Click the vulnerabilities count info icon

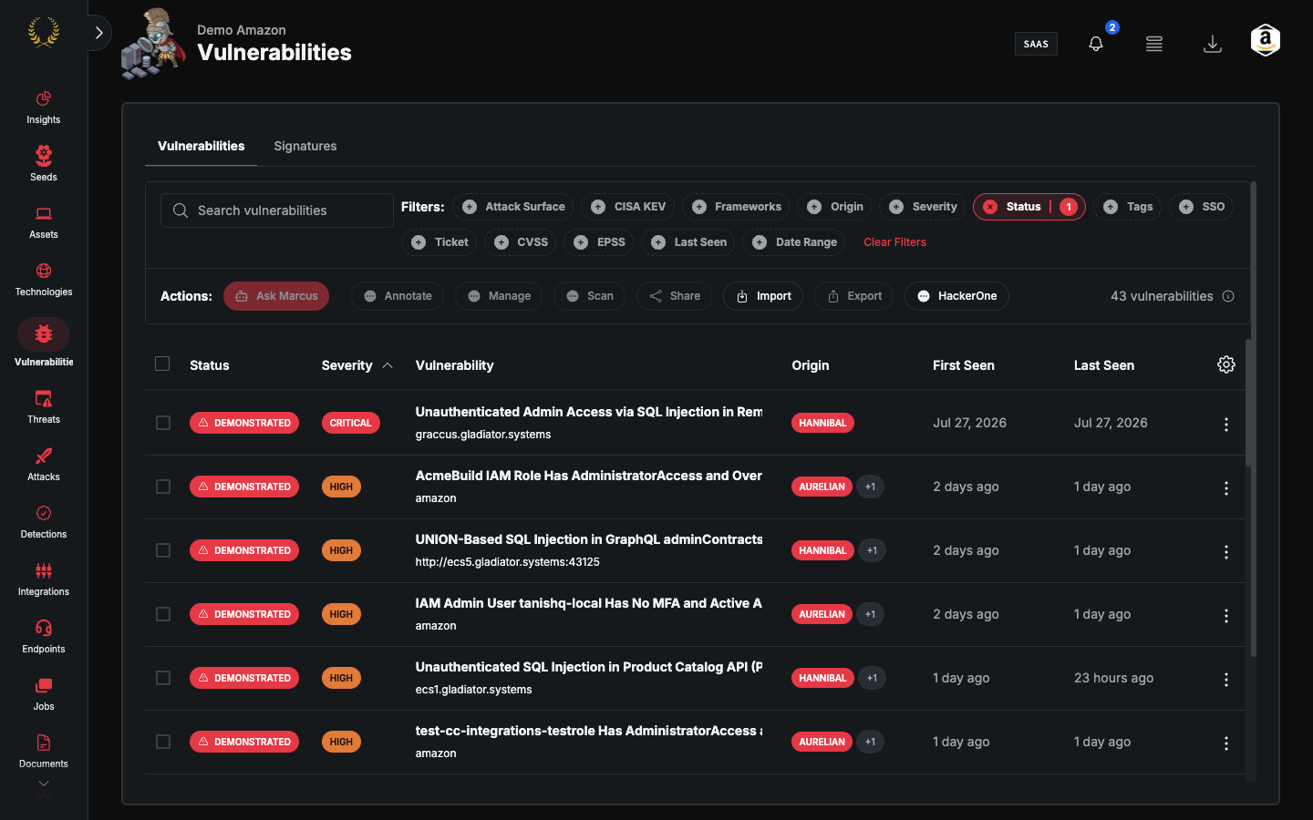[x=1228, y=296]
